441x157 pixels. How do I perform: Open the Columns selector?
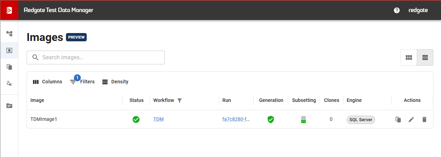pyautogui.click(x=47, y=82)
